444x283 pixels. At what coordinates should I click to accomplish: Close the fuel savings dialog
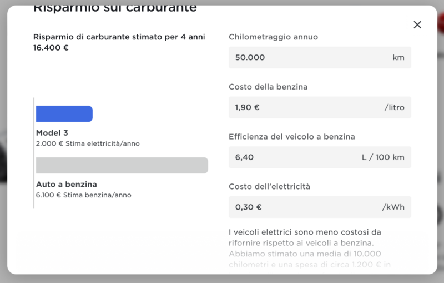417,24
